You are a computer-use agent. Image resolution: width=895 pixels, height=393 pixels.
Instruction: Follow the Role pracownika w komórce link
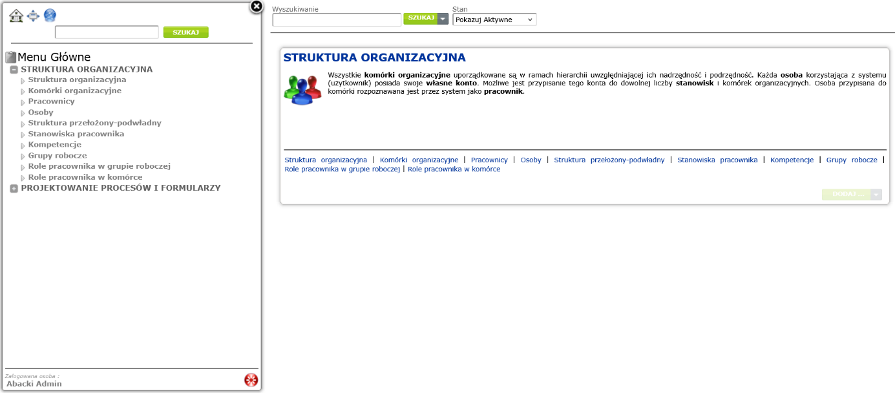pyautogui.click(x=454, y=169)
